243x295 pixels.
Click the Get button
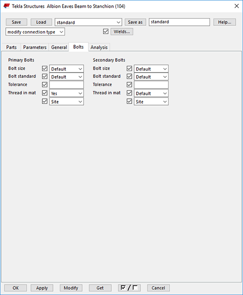click(x=100, y=288)
